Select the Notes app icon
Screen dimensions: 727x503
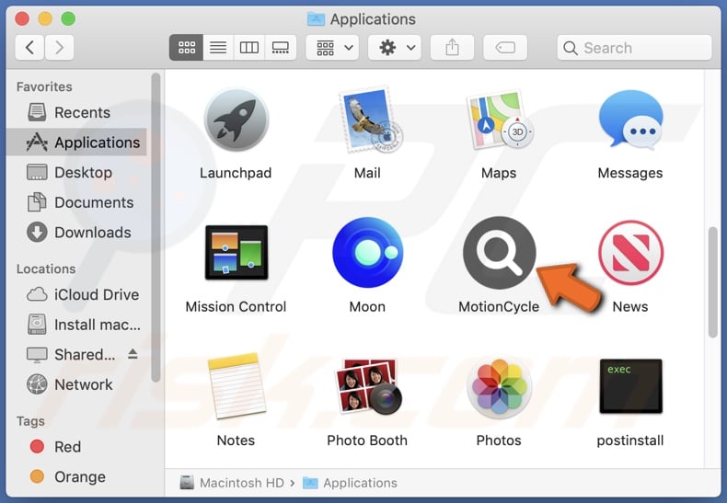[x=236, y=386]
